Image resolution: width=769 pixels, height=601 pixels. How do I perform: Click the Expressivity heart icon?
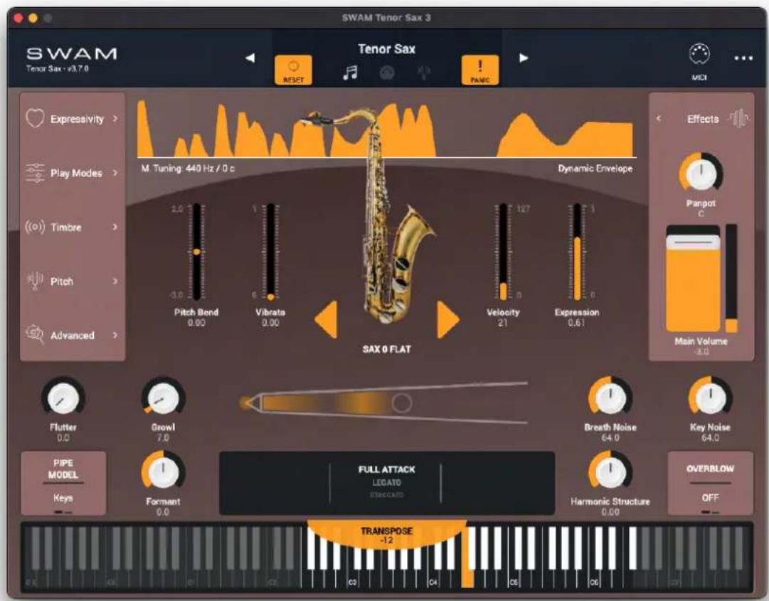coord(35,118)
